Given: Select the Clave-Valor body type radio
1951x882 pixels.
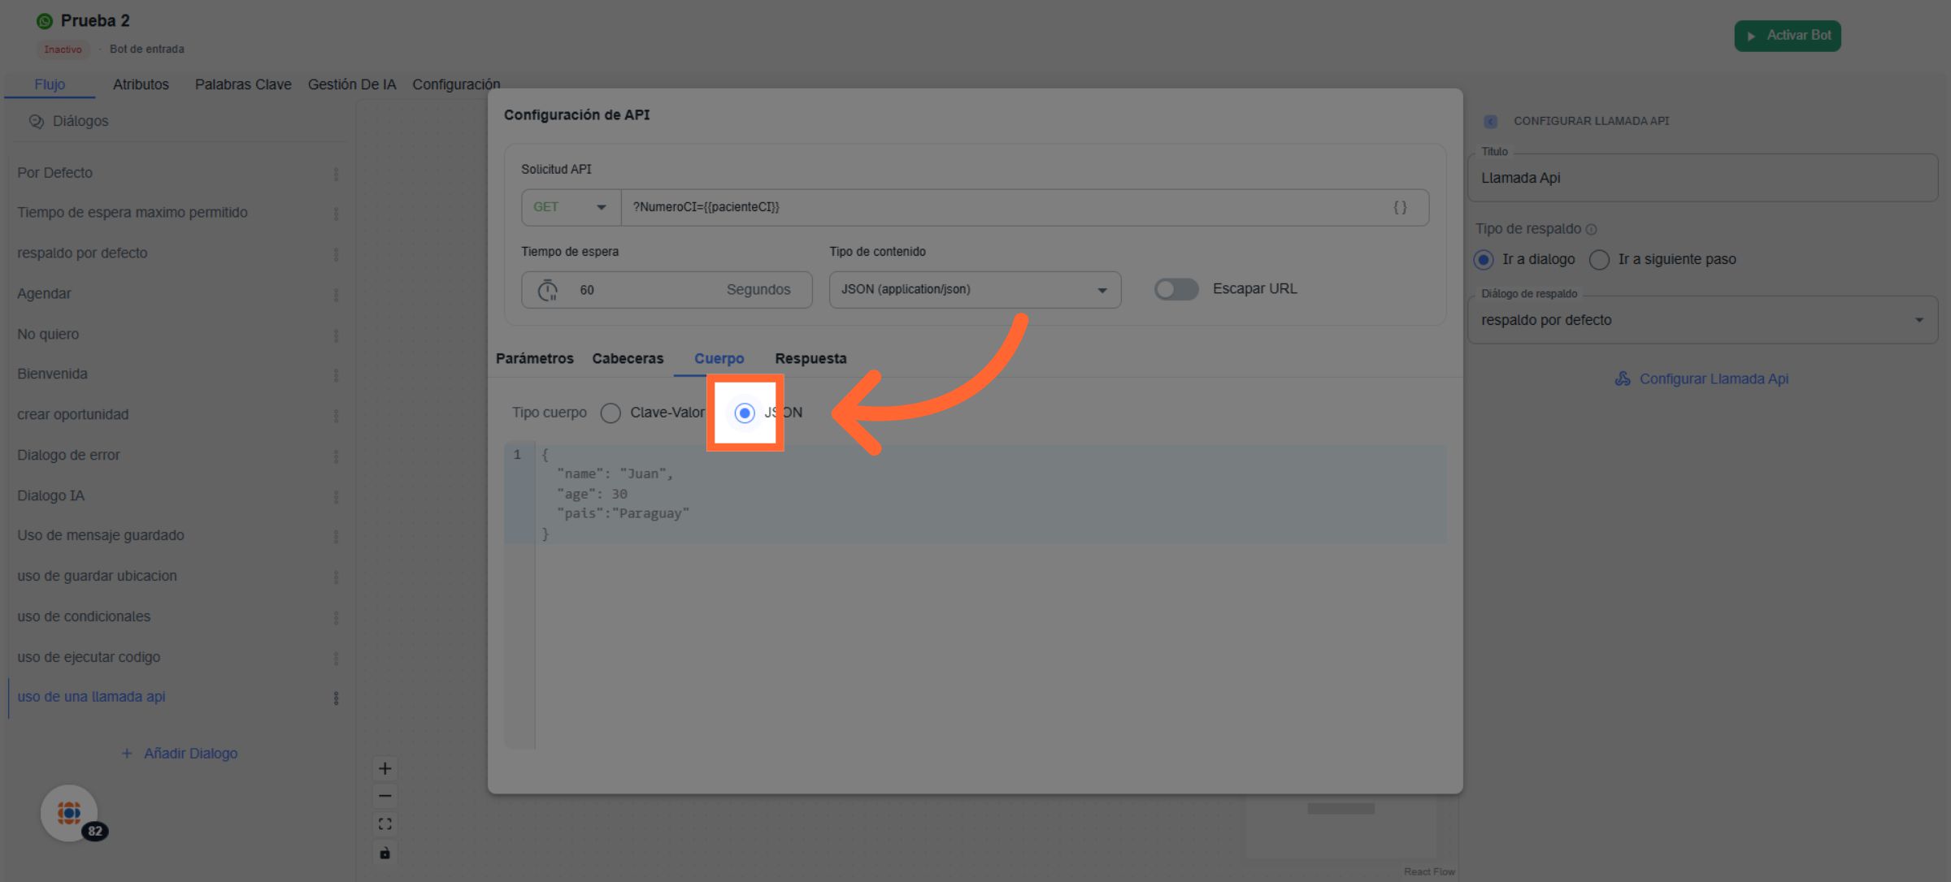Looking at the screenshot, I should coord(611,413).
